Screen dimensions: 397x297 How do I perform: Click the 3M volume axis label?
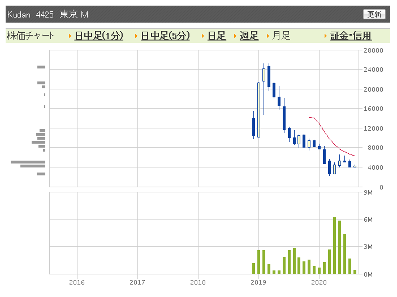[x=368, y=247]
